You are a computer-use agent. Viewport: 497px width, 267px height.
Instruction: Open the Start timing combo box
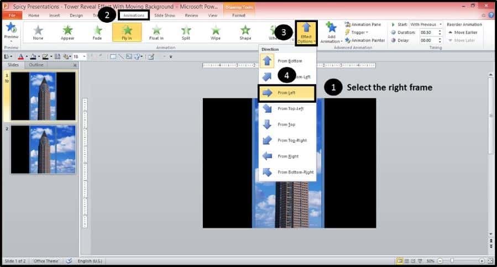pyautogui.click(x=426, y=24)
